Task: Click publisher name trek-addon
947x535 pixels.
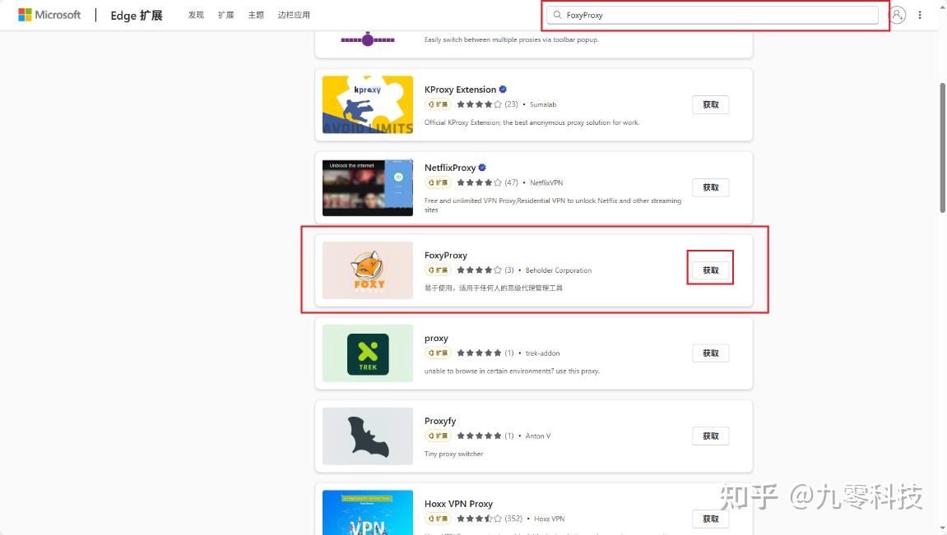Action: pyautogui.click(x=542, y=353)
